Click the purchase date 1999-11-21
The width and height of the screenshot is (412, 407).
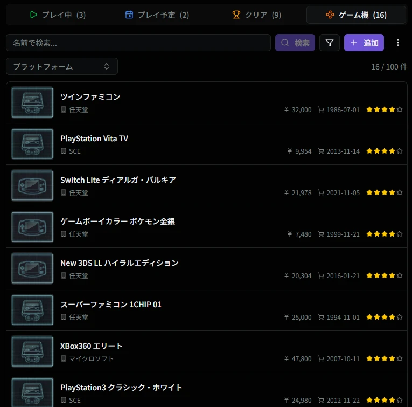tap(343, 234)
